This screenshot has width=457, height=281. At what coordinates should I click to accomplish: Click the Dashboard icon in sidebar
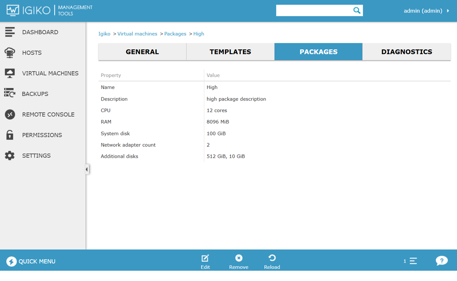click(x=10, y=32)
